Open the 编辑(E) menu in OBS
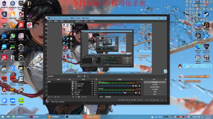213x119 pixels. (x=56, y=21)
